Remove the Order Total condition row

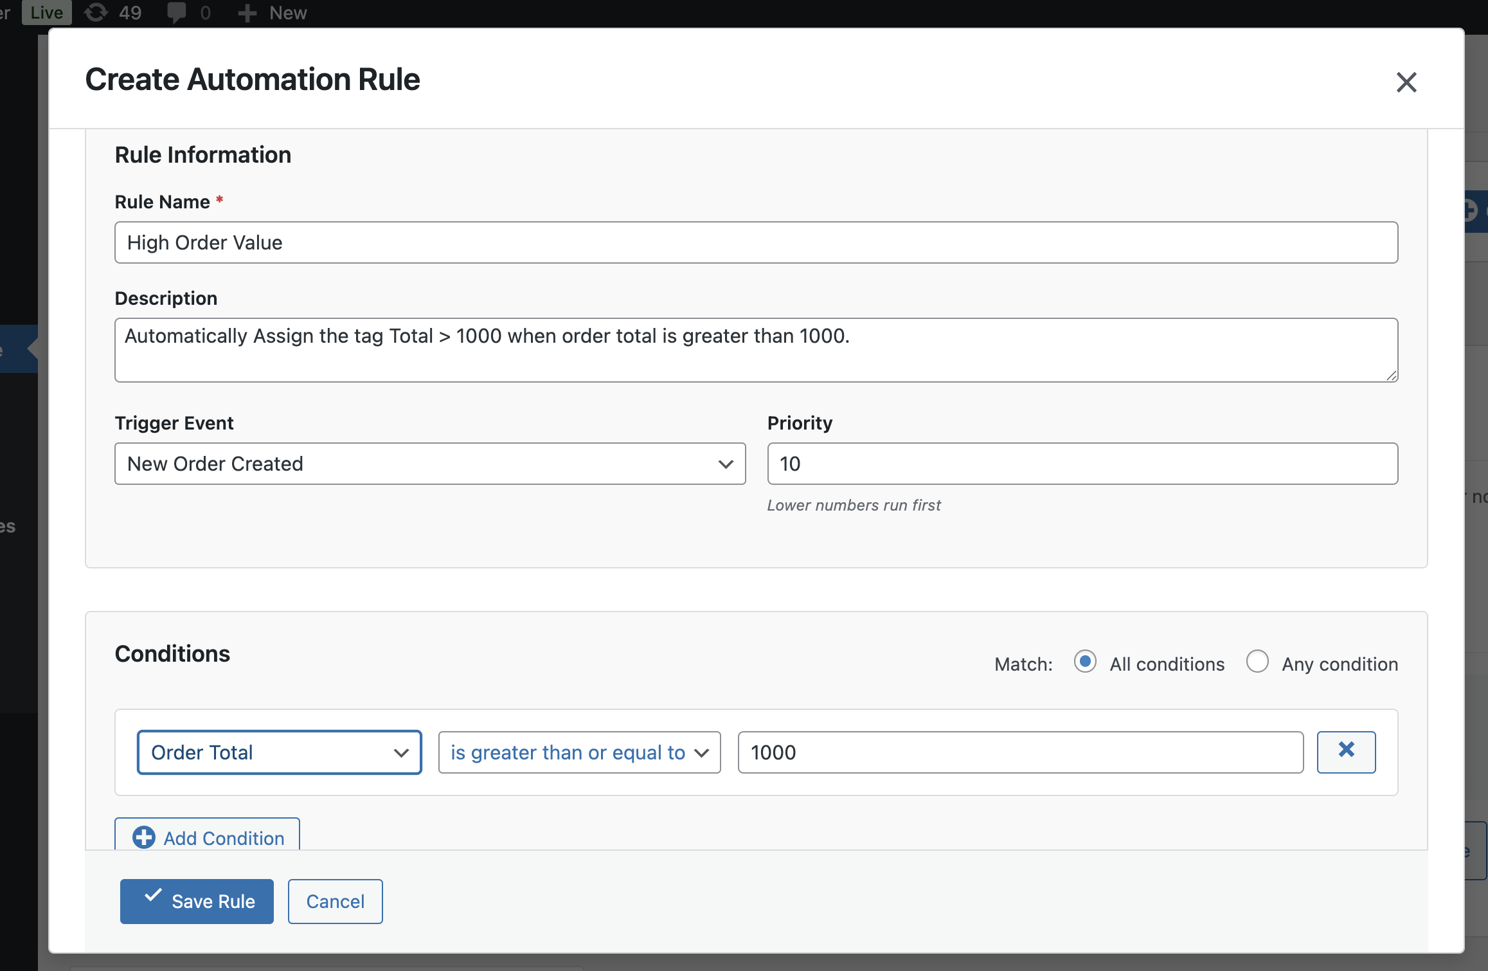pyautogui.click(x=1345, y=751)
